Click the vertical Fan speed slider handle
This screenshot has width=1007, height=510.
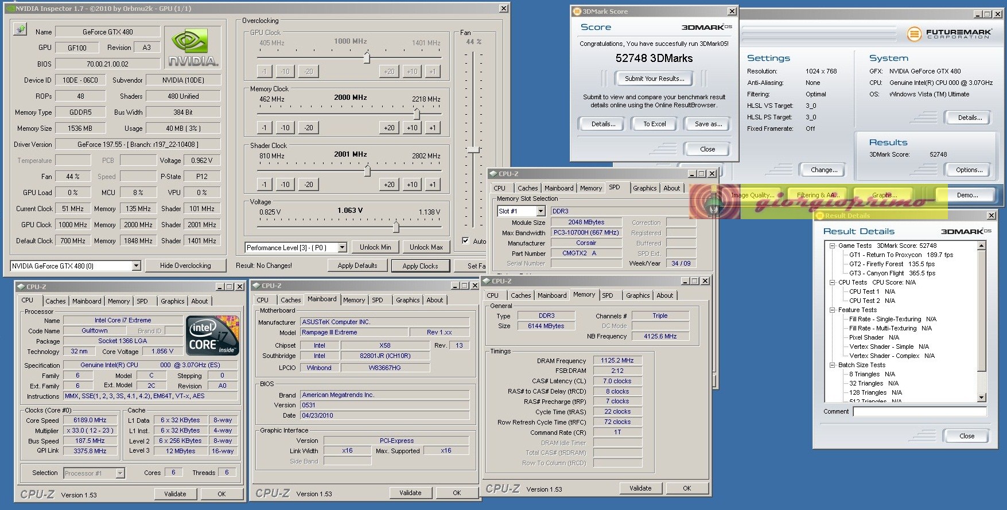point(473,150)
